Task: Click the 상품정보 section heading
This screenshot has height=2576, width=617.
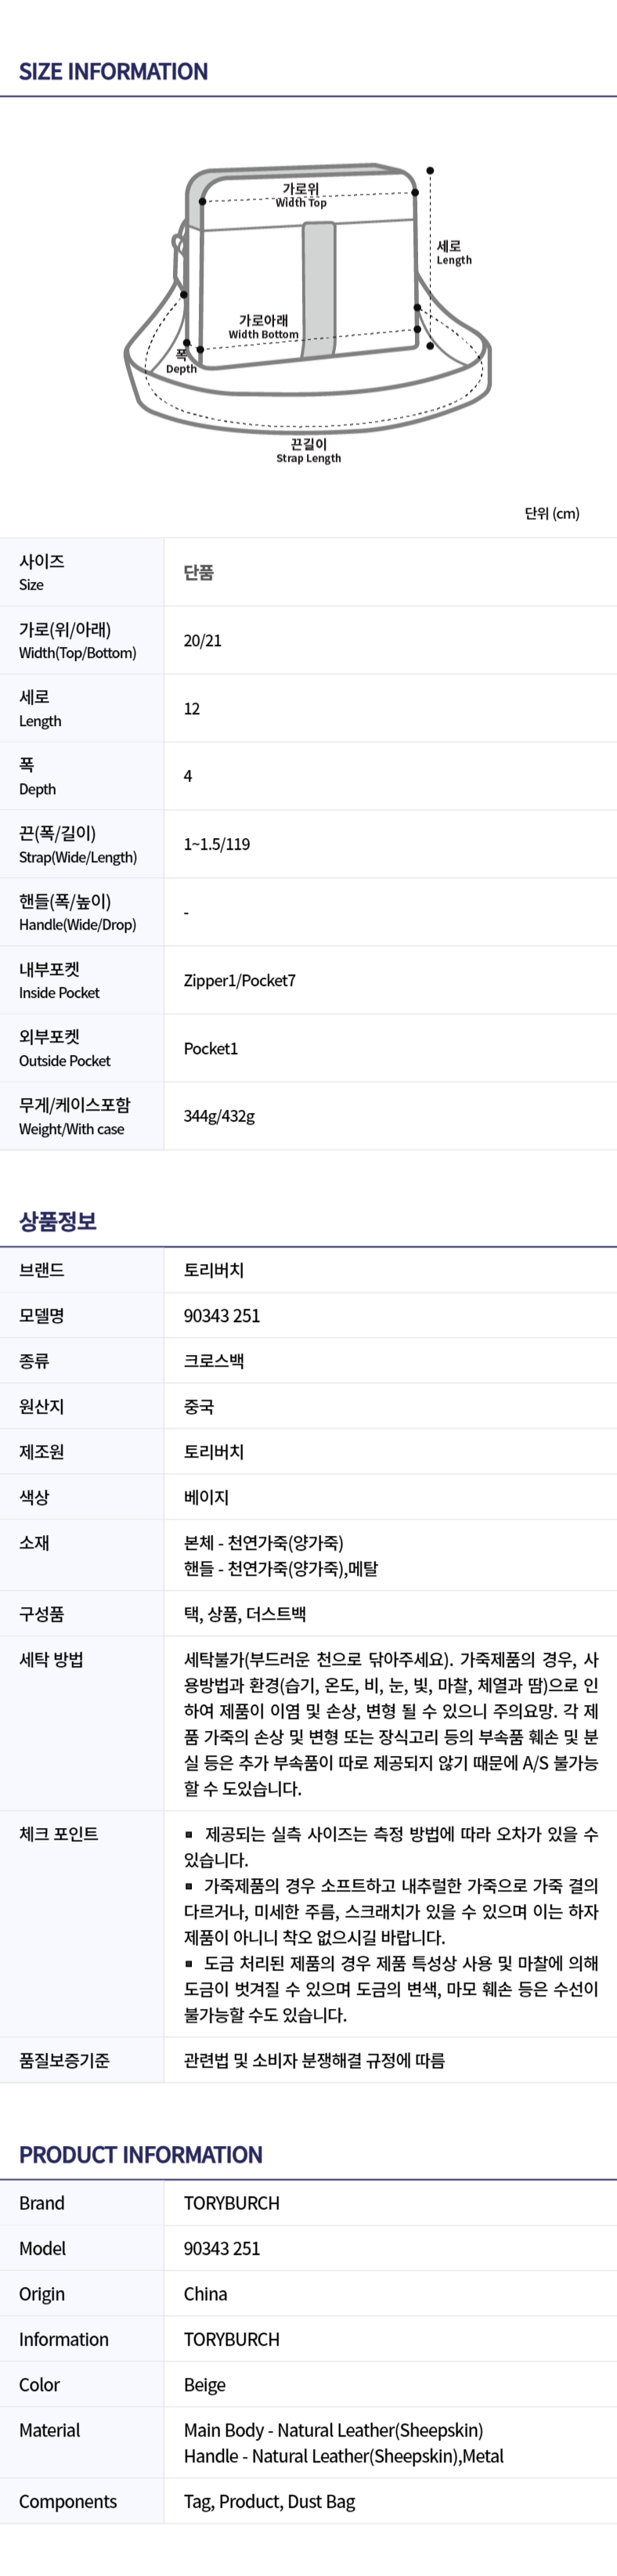Action: tap(58, 1221)
